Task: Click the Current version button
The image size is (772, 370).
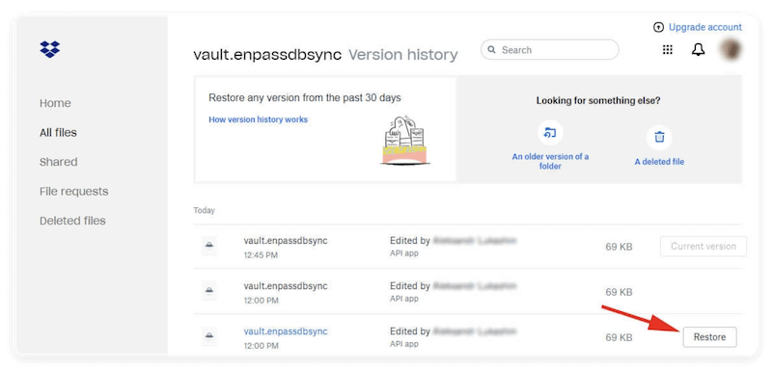Action: [x=703, y=246]
